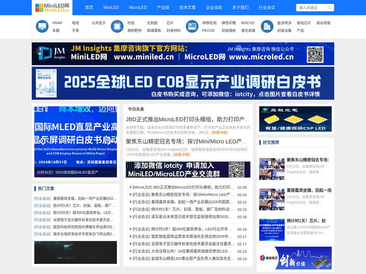Click the 添加微信 iotcity group banner
The image size is (366, 274).
[x=188, y=169]
